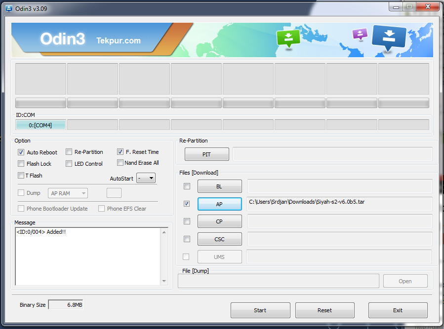This screenshot has height=329, width=444.
Task: Click the PIT file path field
Action: coord(333,154)
